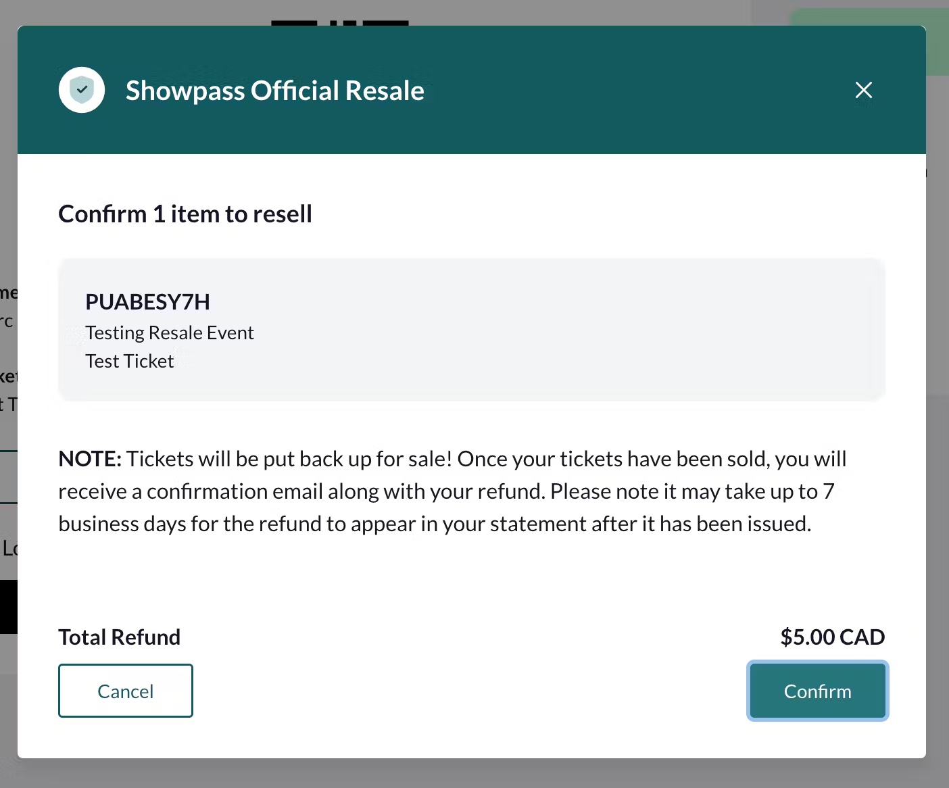The image size is (949, 788).
Task: Click the $5.00 CAD refund amount
Action: (833, 637)
